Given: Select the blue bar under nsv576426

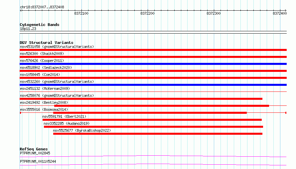Looking at the screenshot, I should [x=153, y=64].
